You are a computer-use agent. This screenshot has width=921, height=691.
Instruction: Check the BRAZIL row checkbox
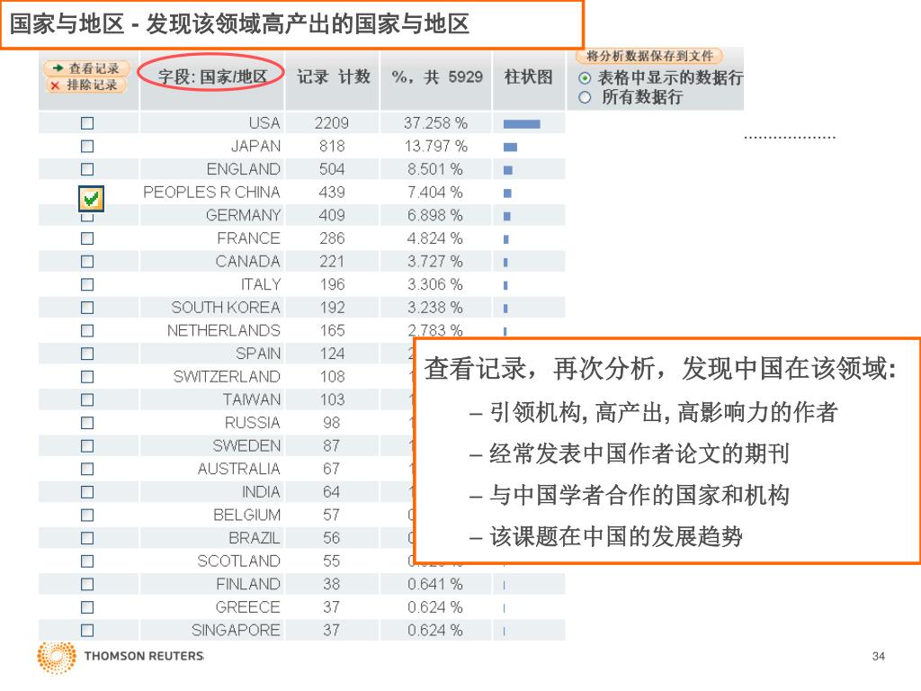tap(87, 538)
